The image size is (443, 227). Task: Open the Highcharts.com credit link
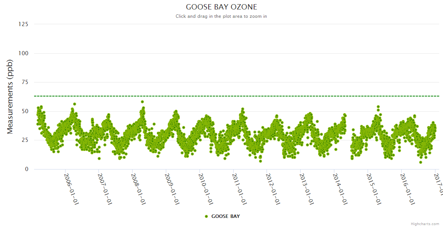[425, 224]
